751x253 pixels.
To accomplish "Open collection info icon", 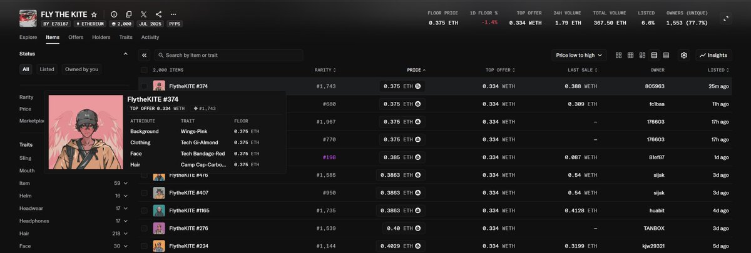I will click(114, 14).
